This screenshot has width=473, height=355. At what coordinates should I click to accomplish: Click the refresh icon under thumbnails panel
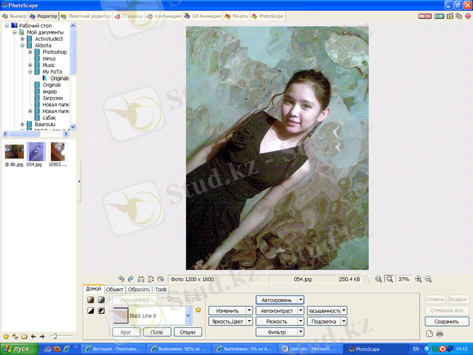tap(15, 336)
